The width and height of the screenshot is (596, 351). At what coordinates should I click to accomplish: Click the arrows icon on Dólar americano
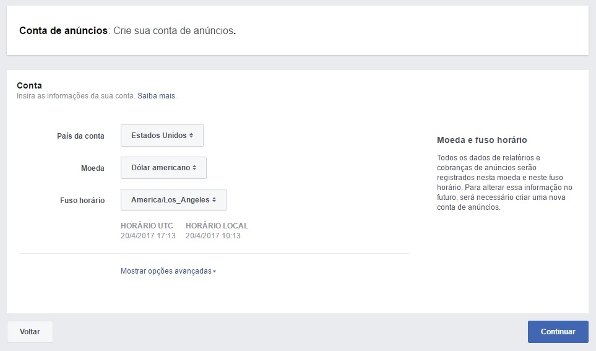[x=194, y=168]
